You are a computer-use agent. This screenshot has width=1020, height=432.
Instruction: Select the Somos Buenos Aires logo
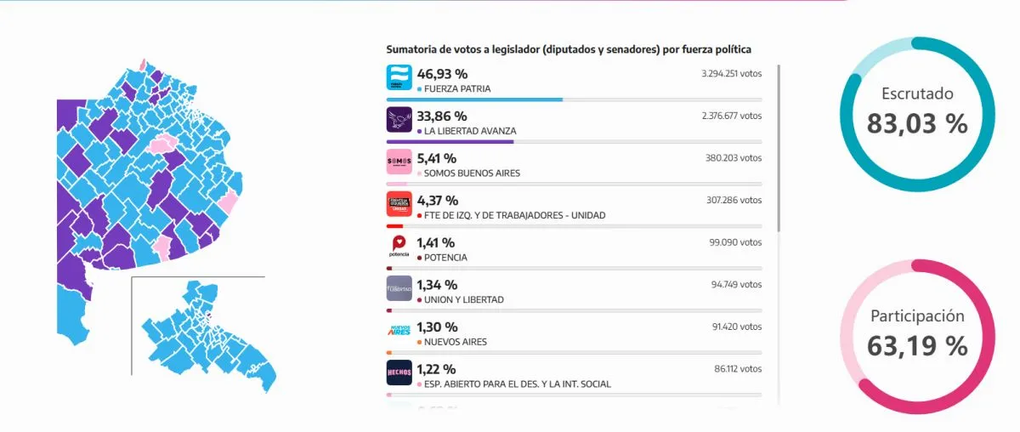[x=399, y=162]
